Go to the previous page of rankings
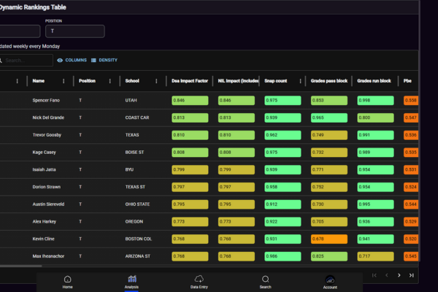This screenshot has height=292, width=438. [387, 275]
